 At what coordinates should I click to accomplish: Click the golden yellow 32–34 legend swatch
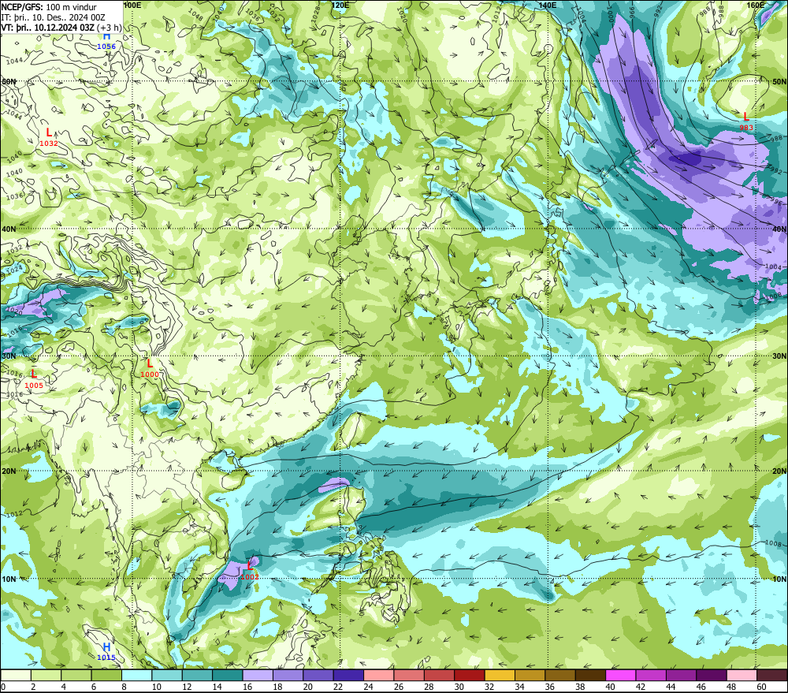(x=500, y=675)
